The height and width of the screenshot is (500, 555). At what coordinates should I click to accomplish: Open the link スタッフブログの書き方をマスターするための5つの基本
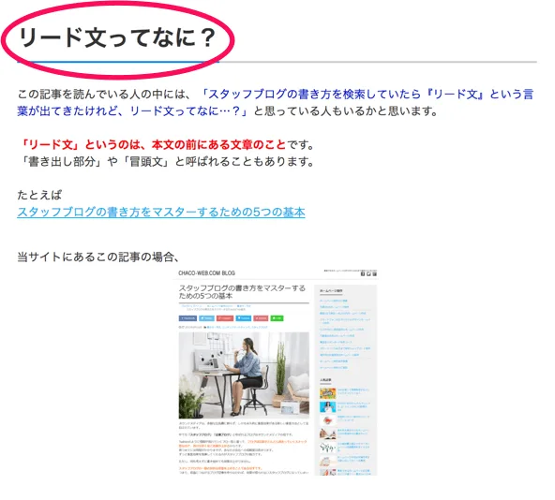click(x=161, y=213)
